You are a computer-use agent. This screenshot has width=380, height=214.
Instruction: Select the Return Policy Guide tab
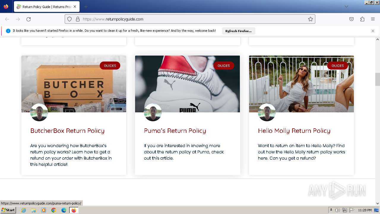(47, 7)
